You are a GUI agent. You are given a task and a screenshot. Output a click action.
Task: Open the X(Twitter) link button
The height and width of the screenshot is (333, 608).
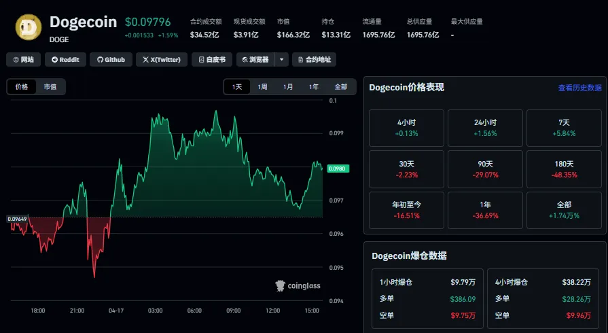pyautogui.click(x=161, y=60)
